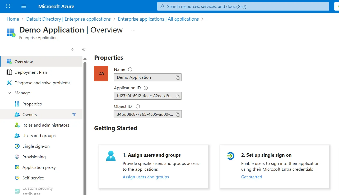Image resolution: width=339 pixels, height=195 pixels.
Task: Navigate to Home via the breadcrumb
Action: tap(12, 19)
